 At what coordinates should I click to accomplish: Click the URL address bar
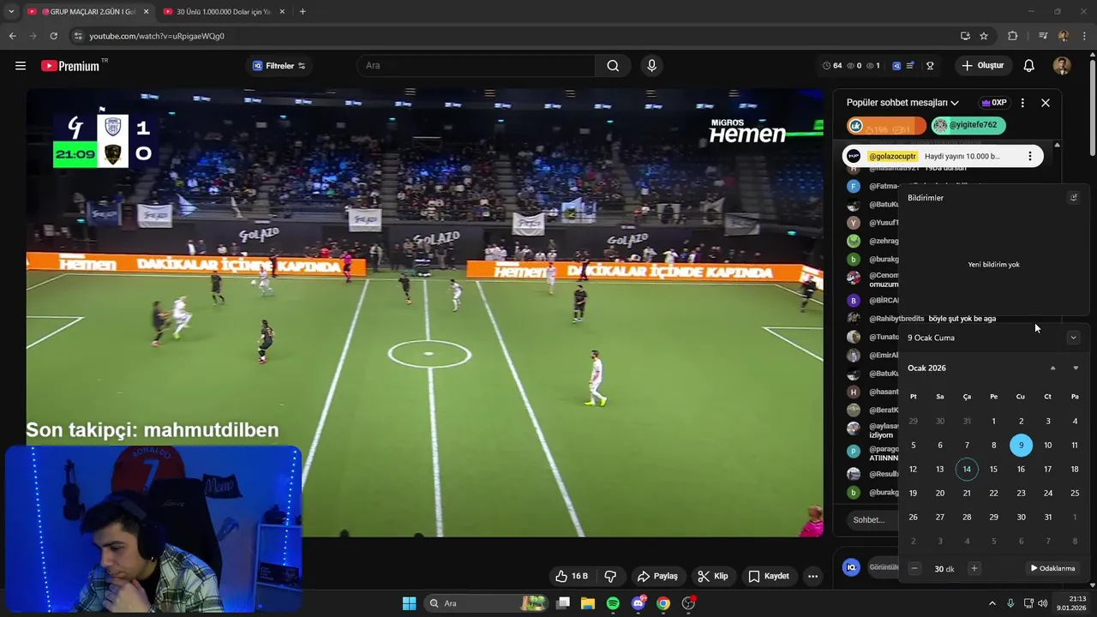pyautogui.click(x=514, y=36)
